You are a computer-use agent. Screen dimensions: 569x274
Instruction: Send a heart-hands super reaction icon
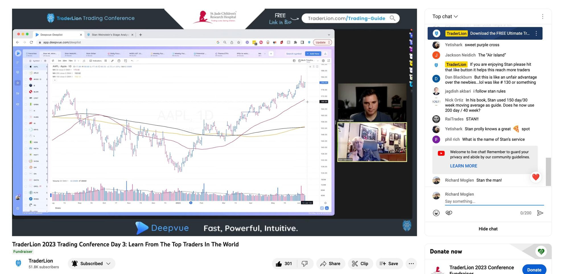point(449,213)
